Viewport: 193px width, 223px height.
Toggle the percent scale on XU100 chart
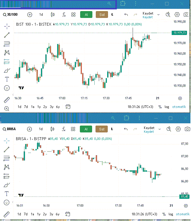pyautogui.click(x=160, y=107)
